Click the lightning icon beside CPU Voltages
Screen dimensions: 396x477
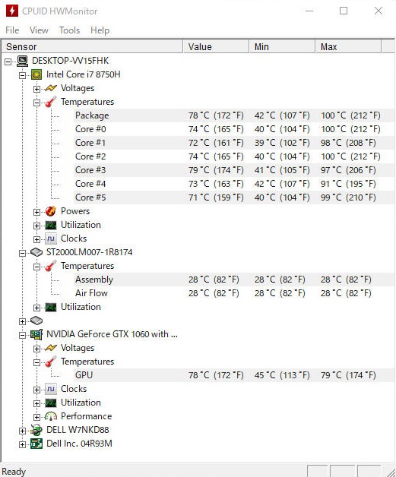click(x=51, y=88)
